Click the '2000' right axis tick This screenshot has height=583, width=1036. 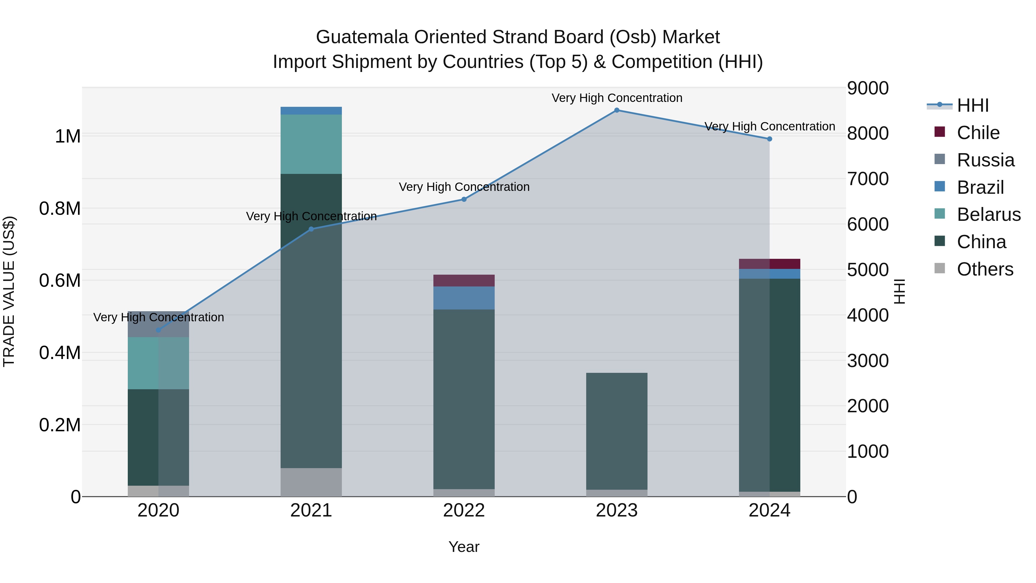point(868,406)
